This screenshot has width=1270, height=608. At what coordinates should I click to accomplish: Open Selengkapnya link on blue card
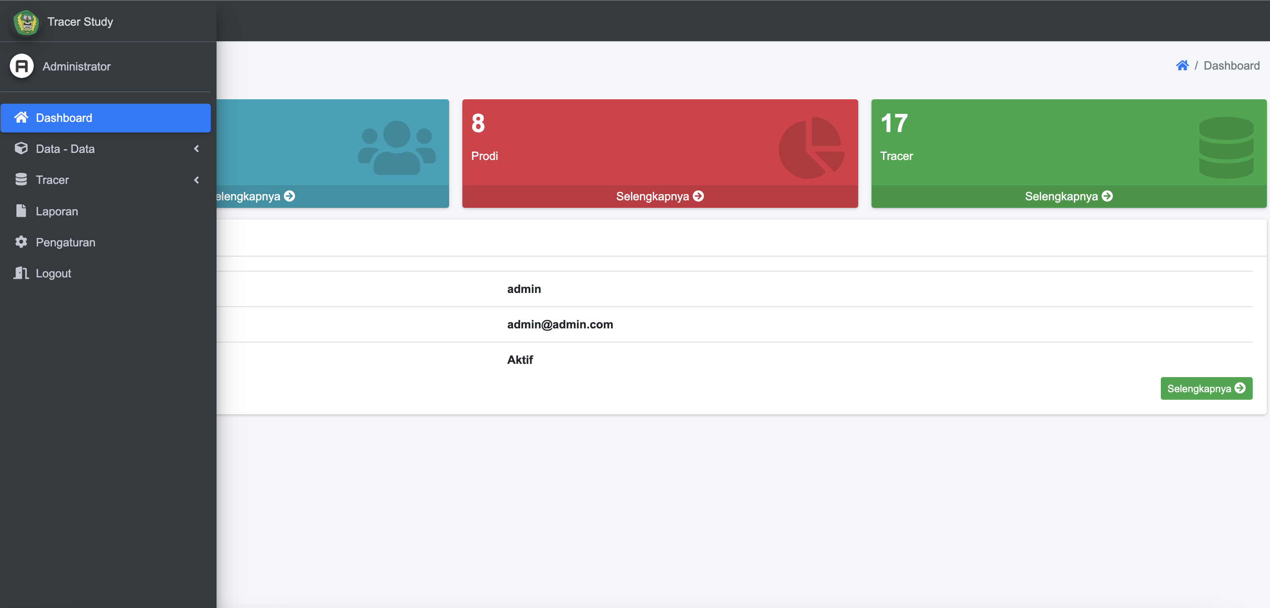(256, 196)
